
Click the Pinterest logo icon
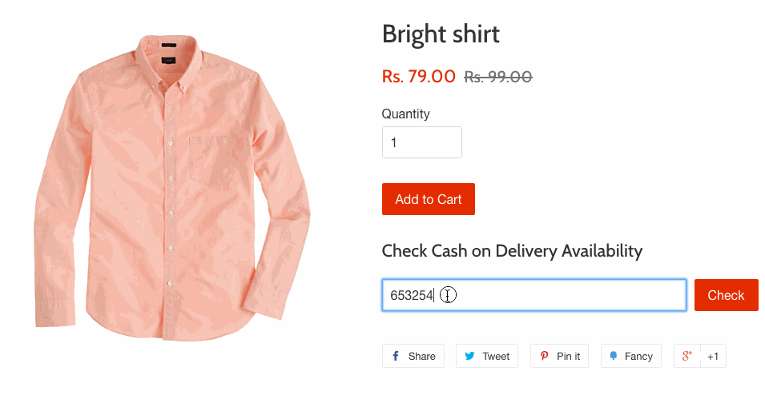click(544, 357)
